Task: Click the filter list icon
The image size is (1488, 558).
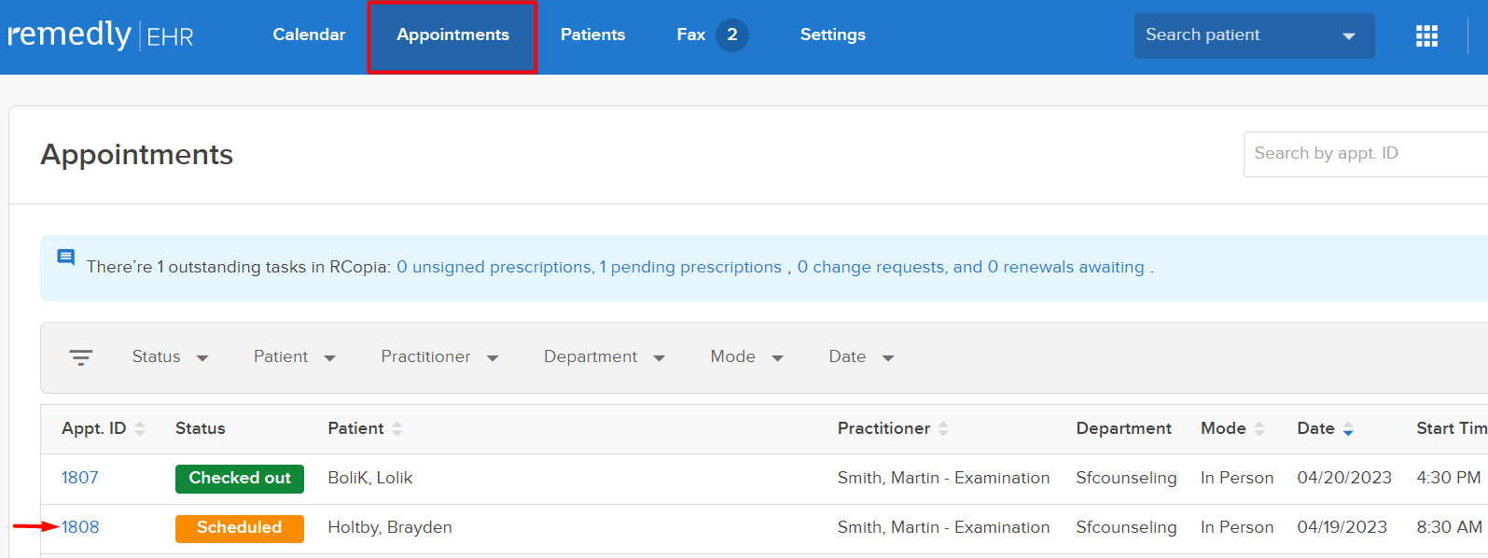Action: click(81, 357)
